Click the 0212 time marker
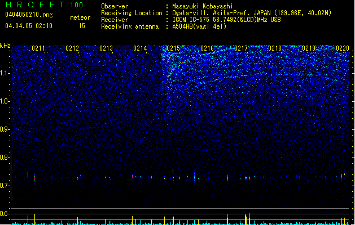 [x=72, y=48]
